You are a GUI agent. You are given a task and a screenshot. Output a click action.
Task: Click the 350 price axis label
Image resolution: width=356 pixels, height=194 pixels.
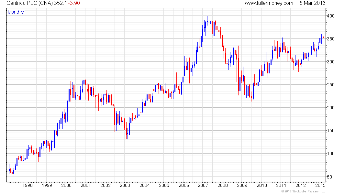[x=330, y=39]
